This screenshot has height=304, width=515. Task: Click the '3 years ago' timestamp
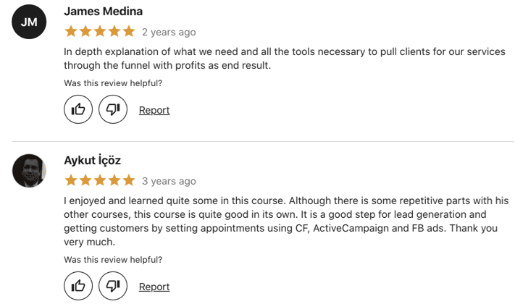[169, 181]
